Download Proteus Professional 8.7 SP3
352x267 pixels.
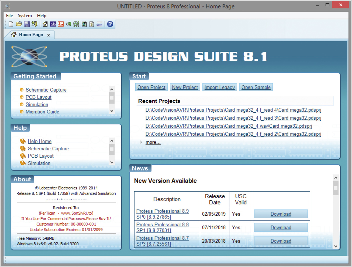coord(281,241)
